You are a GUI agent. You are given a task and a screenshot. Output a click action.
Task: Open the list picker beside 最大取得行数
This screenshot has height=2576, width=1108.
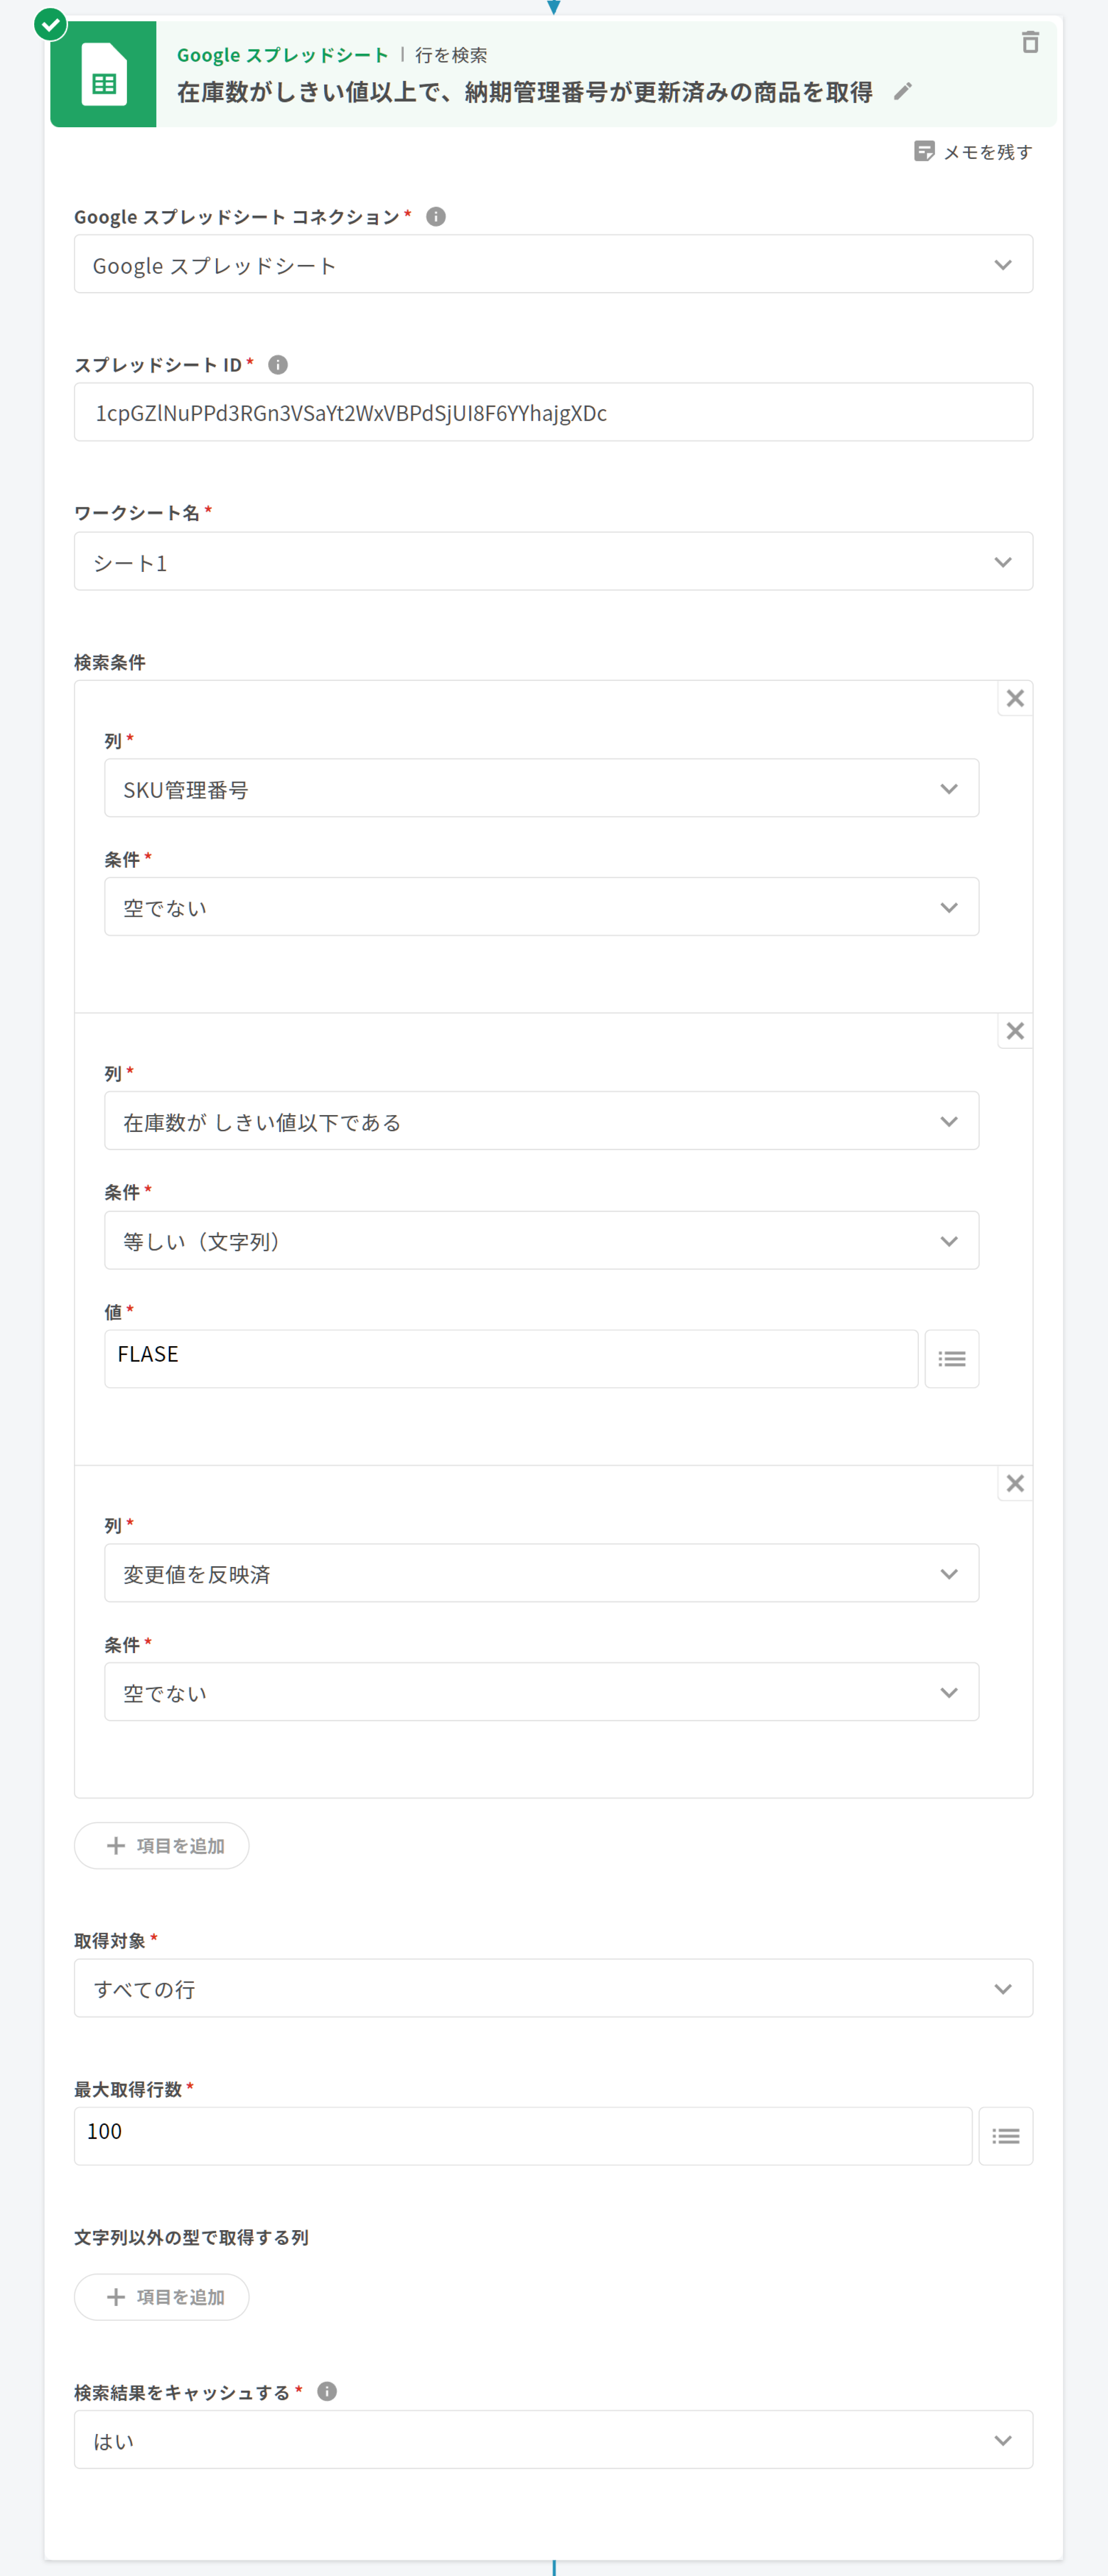[x=1005, y=2137]
